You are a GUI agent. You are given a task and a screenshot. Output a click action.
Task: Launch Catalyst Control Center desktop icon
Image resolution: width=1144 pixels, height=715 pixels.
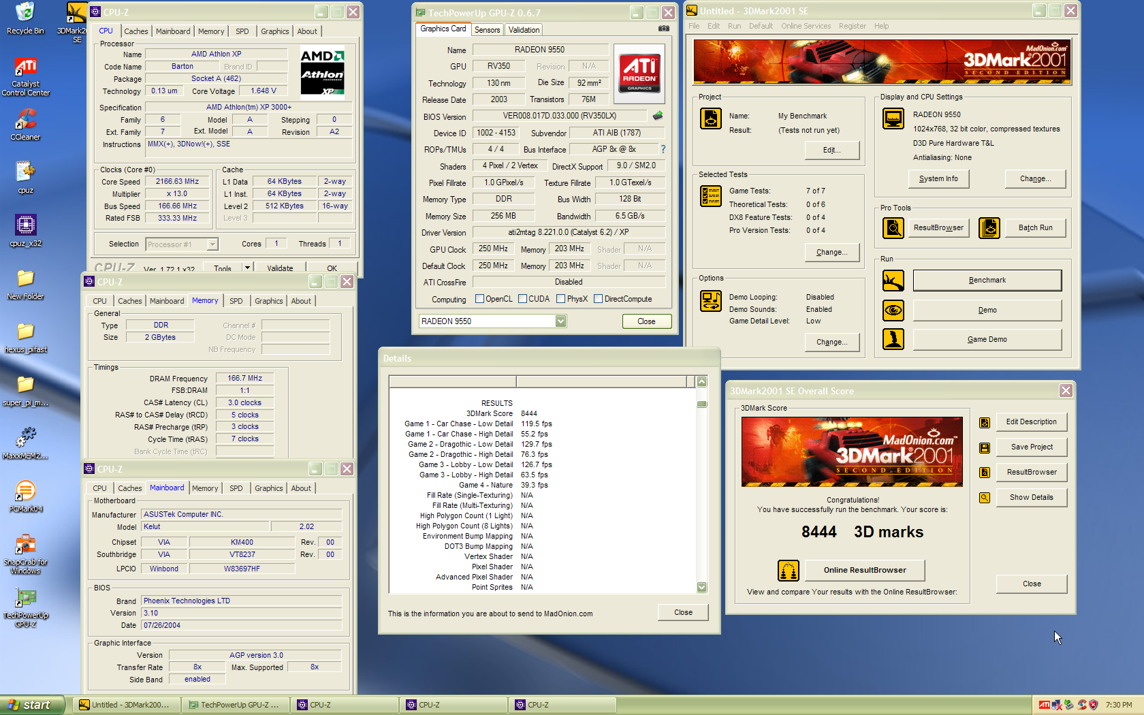click(25, 76)
